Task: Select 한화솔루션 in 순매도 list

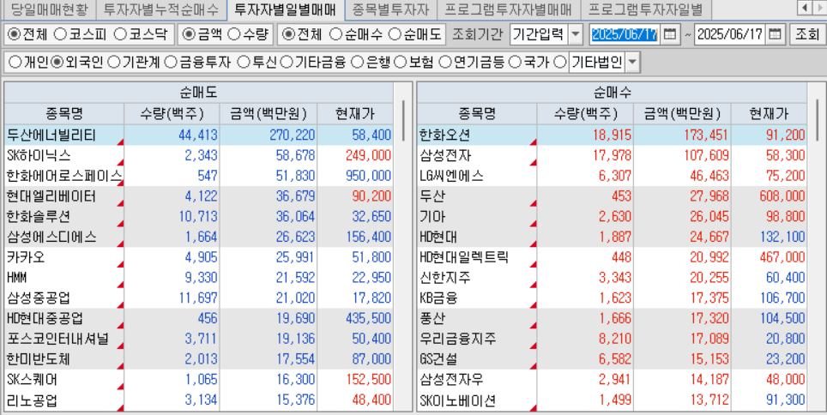Action: pos(198,217)
